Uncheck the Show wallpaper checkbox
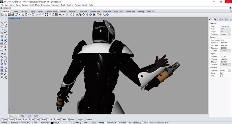Screen dimensions: 232x124 (222, 73)
